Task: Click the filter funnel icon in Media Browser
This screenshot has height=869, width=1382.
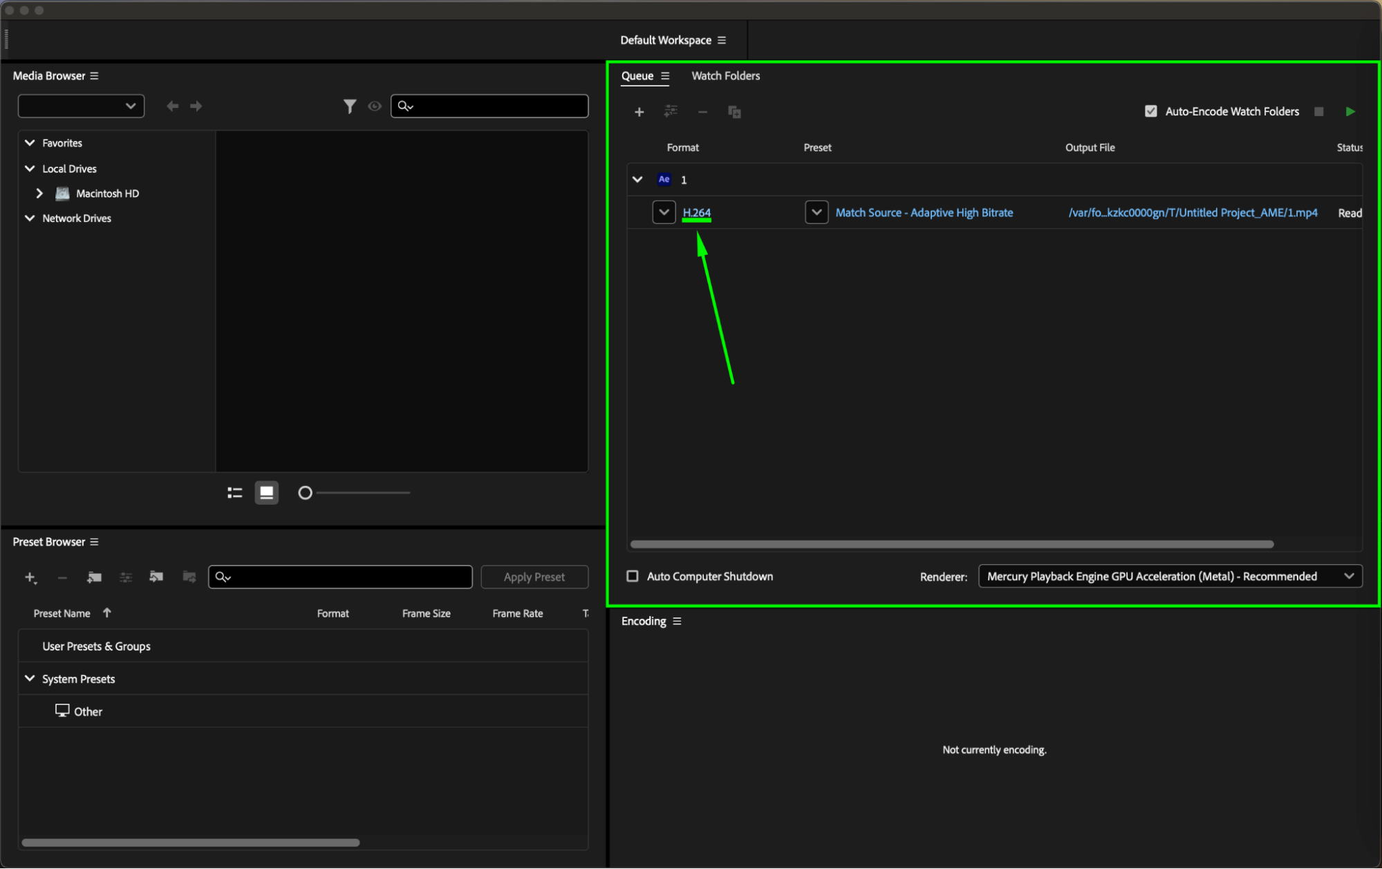Action: point(350,106)
